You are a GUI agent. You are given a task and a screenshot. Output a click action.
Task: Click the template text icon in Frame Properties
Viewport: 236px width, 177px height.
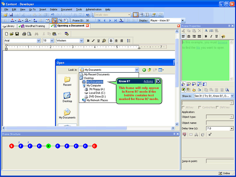(211, 31)
